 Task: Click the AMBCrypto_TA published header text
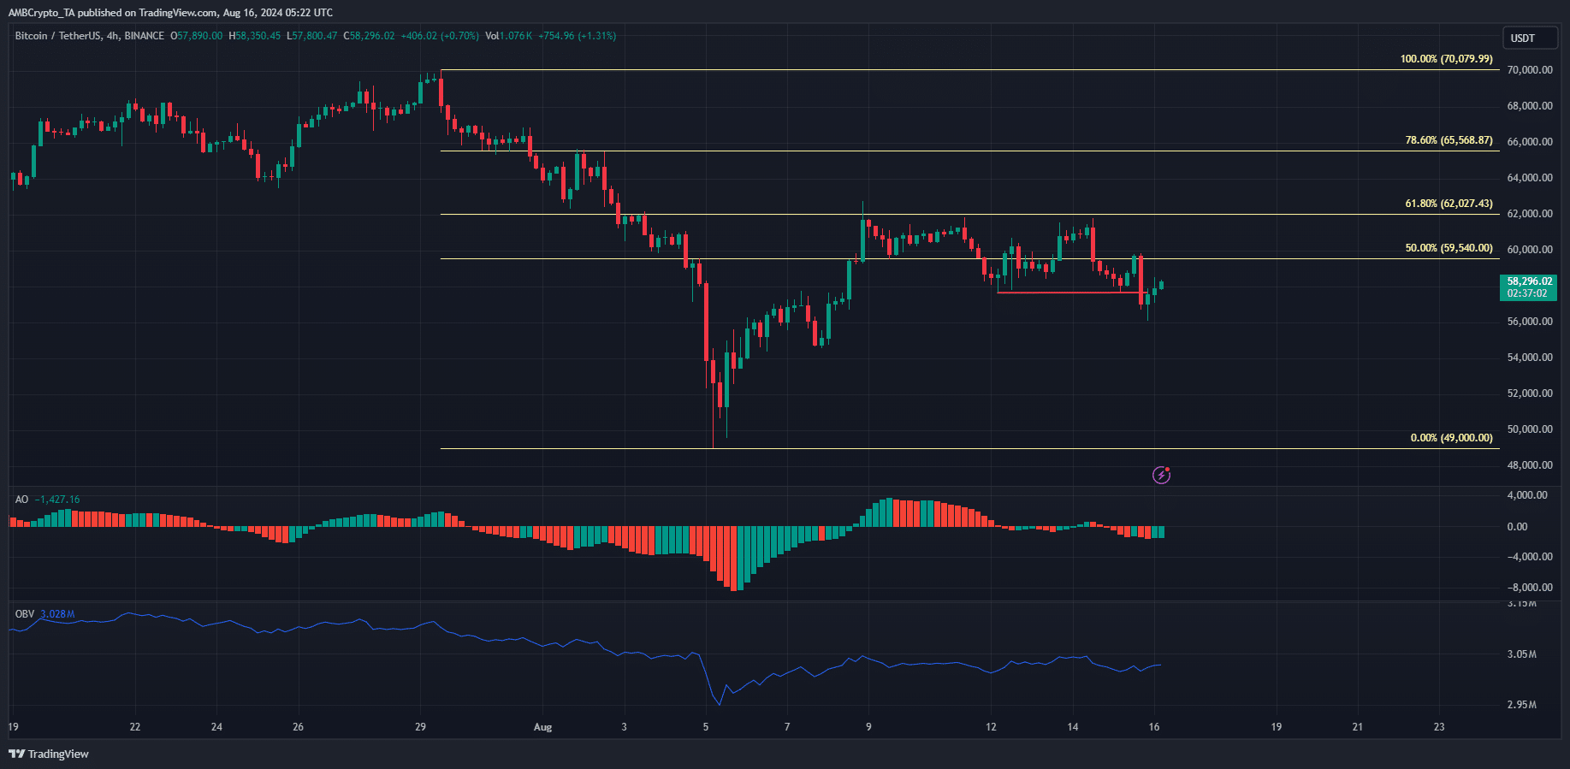coord(170,13)
